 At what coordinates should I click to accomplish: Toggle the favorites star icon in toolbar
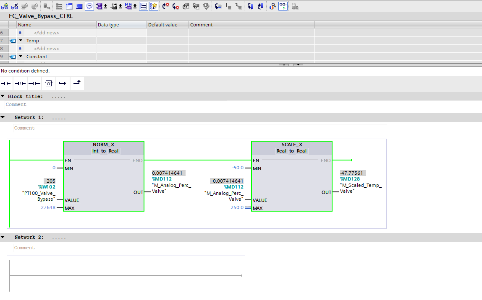click(154, 6)
